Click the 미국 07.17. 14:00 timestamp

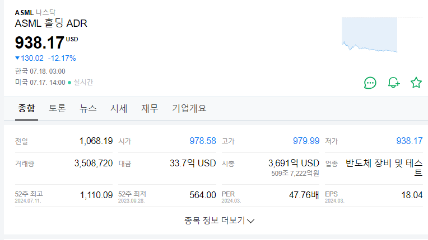click(x=40, y=83)
